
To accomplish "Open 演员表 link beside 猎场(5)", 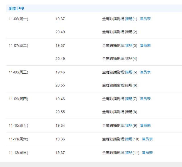I will 145,72.
